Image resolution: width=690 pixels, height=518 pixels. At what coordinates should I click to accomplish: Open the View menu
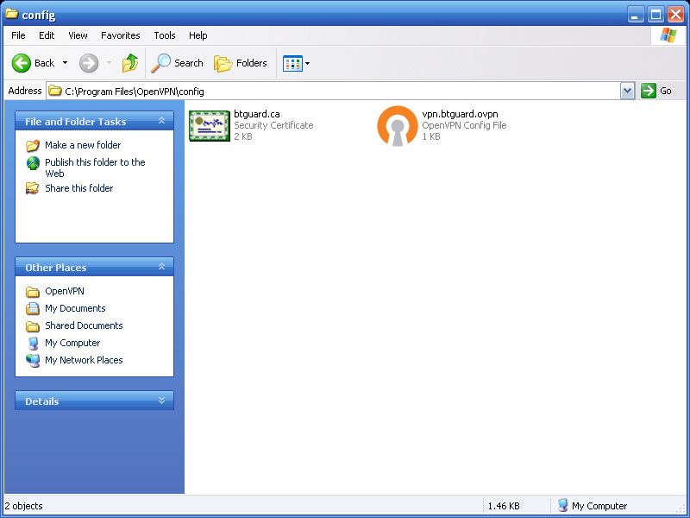78,35
